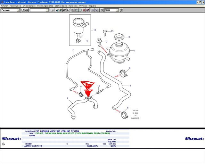Click the magnifying glass search icon
Image resolution: width=205 pixels, height=164 pixels.
tap(68, 10)
